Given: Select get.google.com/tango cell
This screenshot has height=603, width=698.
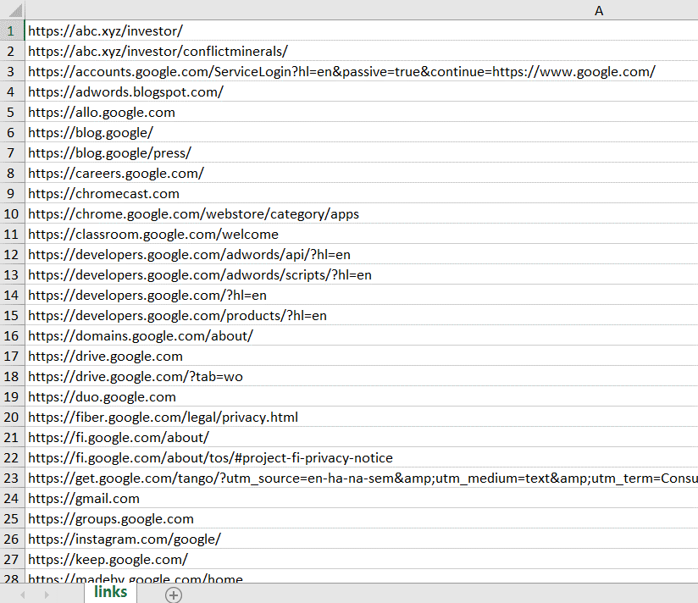Looking at the screenshot, I should tap(362, 478).
